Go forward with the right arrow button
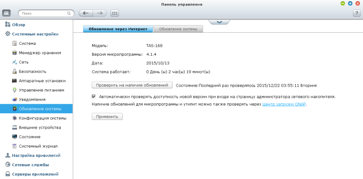Image resolution: width=363 pixels, height=179 pixels. (100, 13)
